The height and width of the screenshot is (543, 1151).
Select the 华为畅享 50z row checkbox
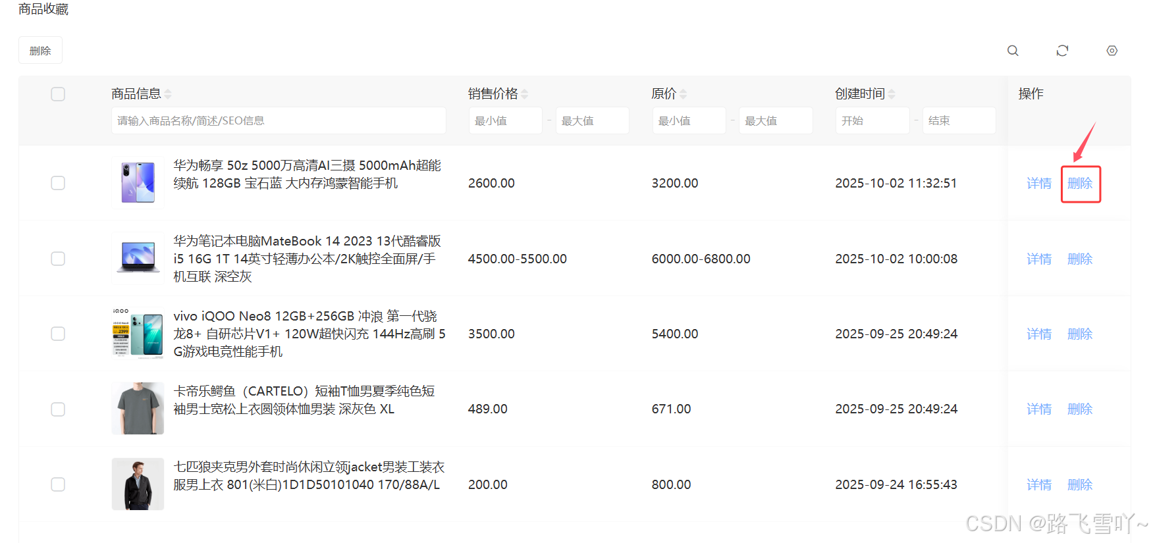[58, 183]
